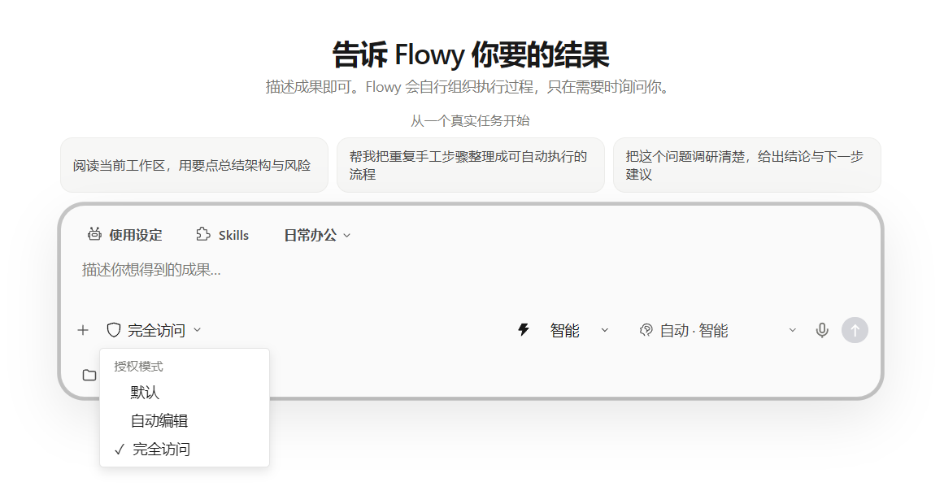Click the plus attachment icon
This screenshot has width=944, height=504.
(83, 330)
